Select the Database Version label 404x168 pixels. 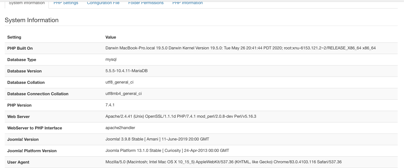24,71
